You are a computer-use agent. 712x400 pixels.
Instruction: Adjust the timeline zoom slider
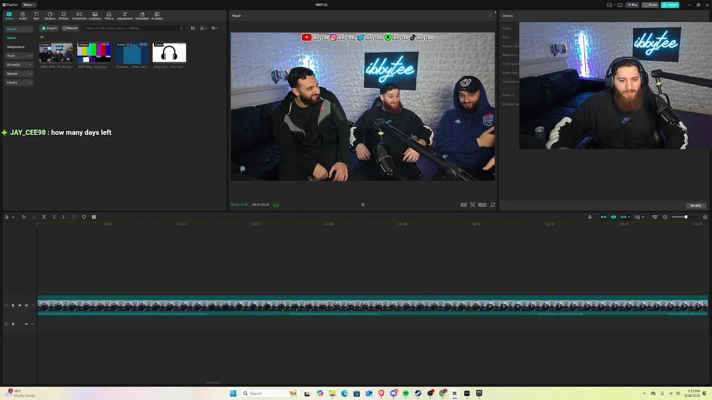[x=685, y=217]
